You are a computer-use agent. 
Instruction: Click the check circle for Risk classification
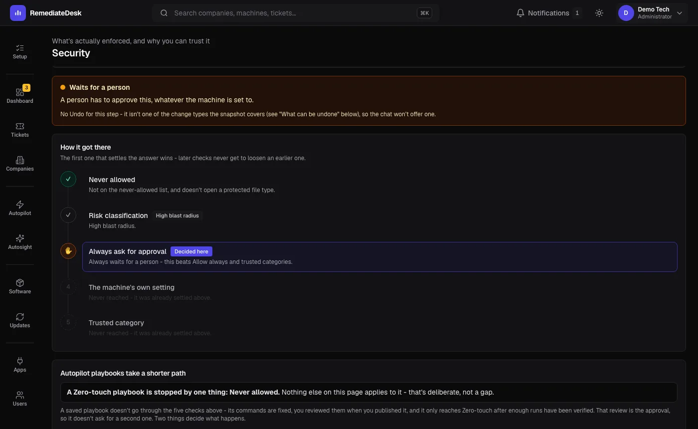pos(68,215)
